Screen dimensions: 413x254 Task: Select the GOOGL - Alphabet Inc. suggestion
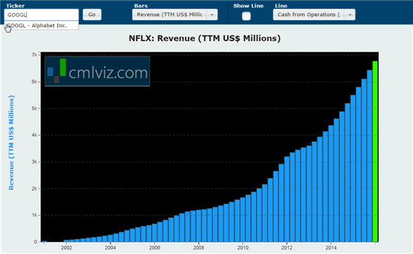[x=41, y=25]
